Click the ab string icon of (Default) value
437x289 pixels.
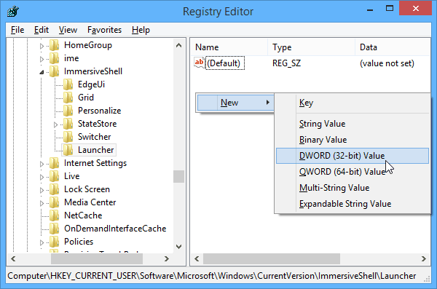click(200, 63)
